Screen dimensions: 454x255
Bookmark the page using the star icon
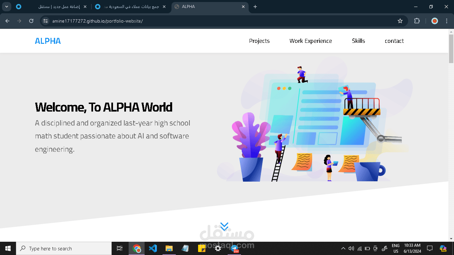[x=400, y=21]
